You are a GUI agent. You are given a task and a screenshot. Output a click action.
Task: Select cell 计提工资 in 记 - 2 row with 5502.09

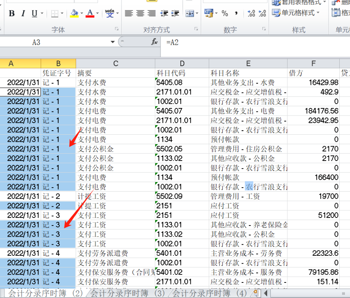(x=115, y=196)
